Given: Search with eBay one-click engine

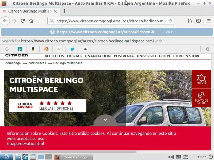Looking at the screenshot, I should (x=59, y=49).
